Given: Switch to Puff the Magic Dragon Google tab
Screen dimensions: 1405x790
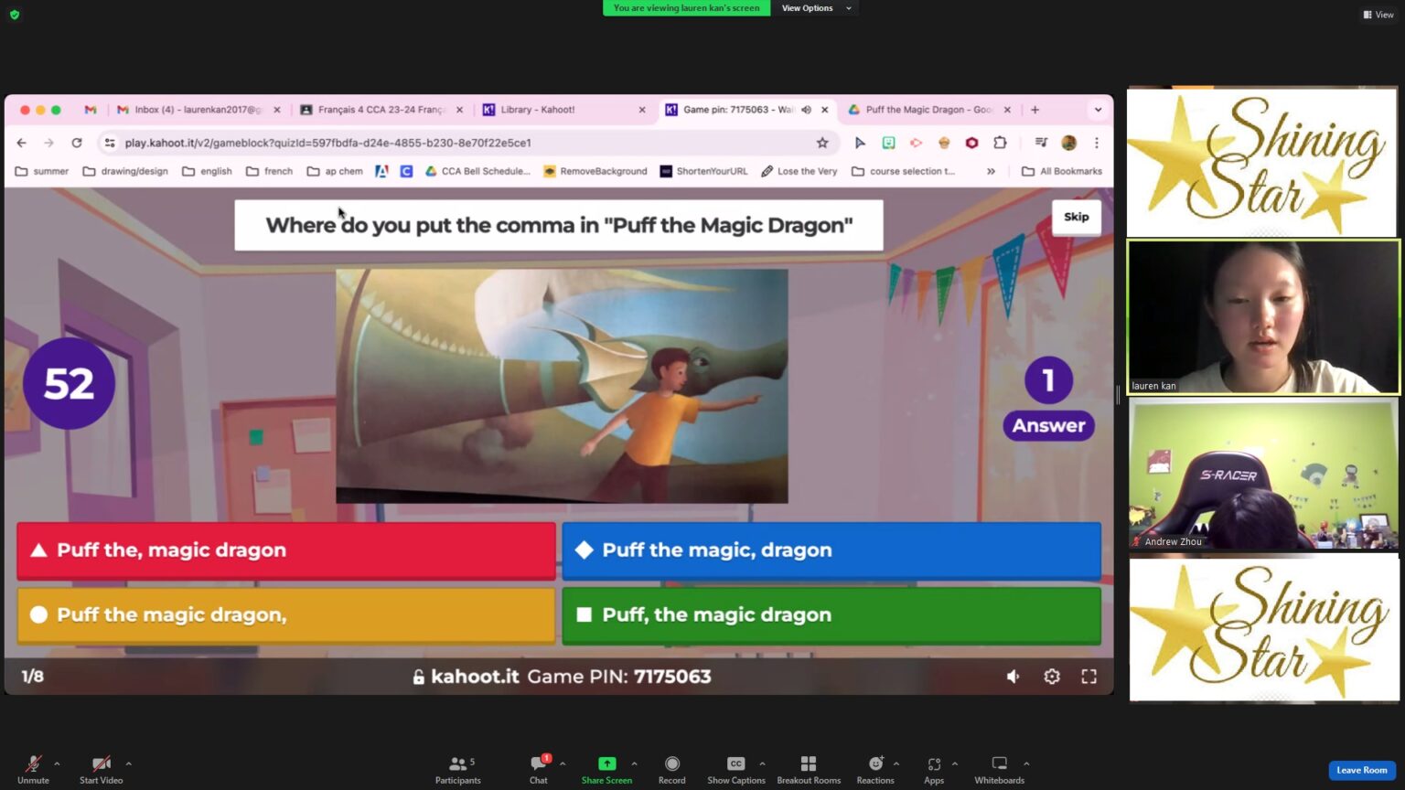Looking at the screenshot, I should [928, 110].
